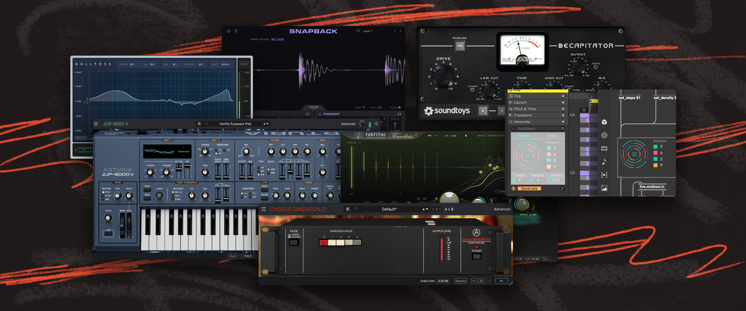
Task: Select the keyboard icon in the MIDI tool sidebar
Action: (x=604, y=149)
